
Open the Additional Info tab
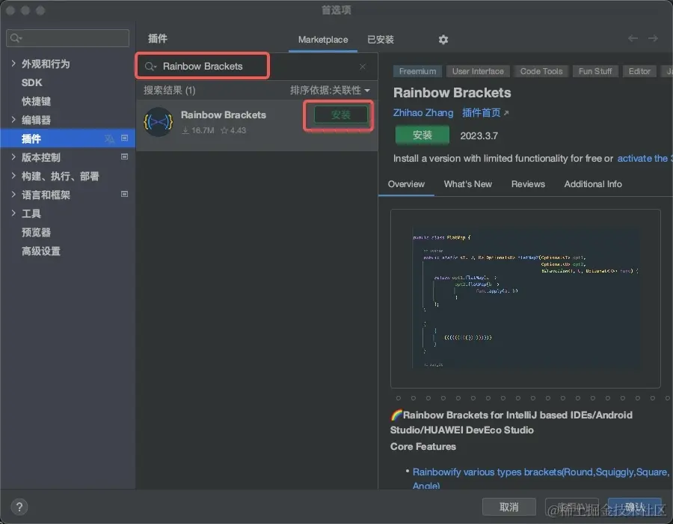(593, 184)
